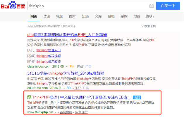184x118 pixels.
Task: Click the 官网 official site badge
Action: (x=137, y=97)
